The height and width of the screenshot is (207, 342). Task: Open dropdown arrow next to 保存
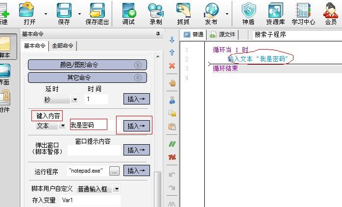point(79,14)
